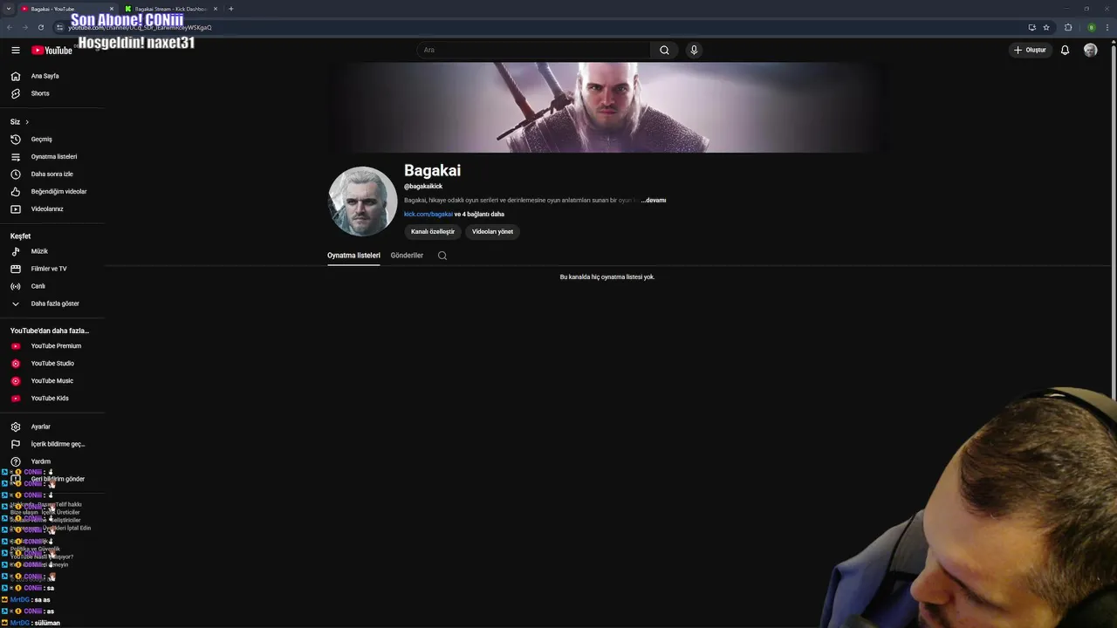Open ve 4 bağlantı daha links
Screen dimensions: 1117x628
(479, 214)
